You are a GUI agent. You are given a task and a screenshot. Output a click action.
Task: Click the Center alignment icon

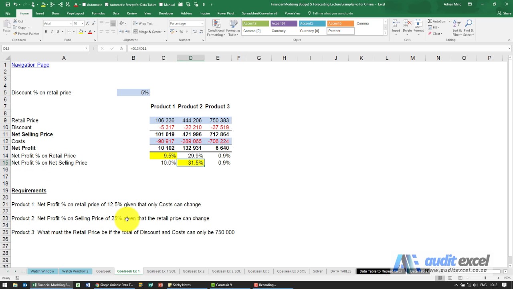(x=107, y=32)
